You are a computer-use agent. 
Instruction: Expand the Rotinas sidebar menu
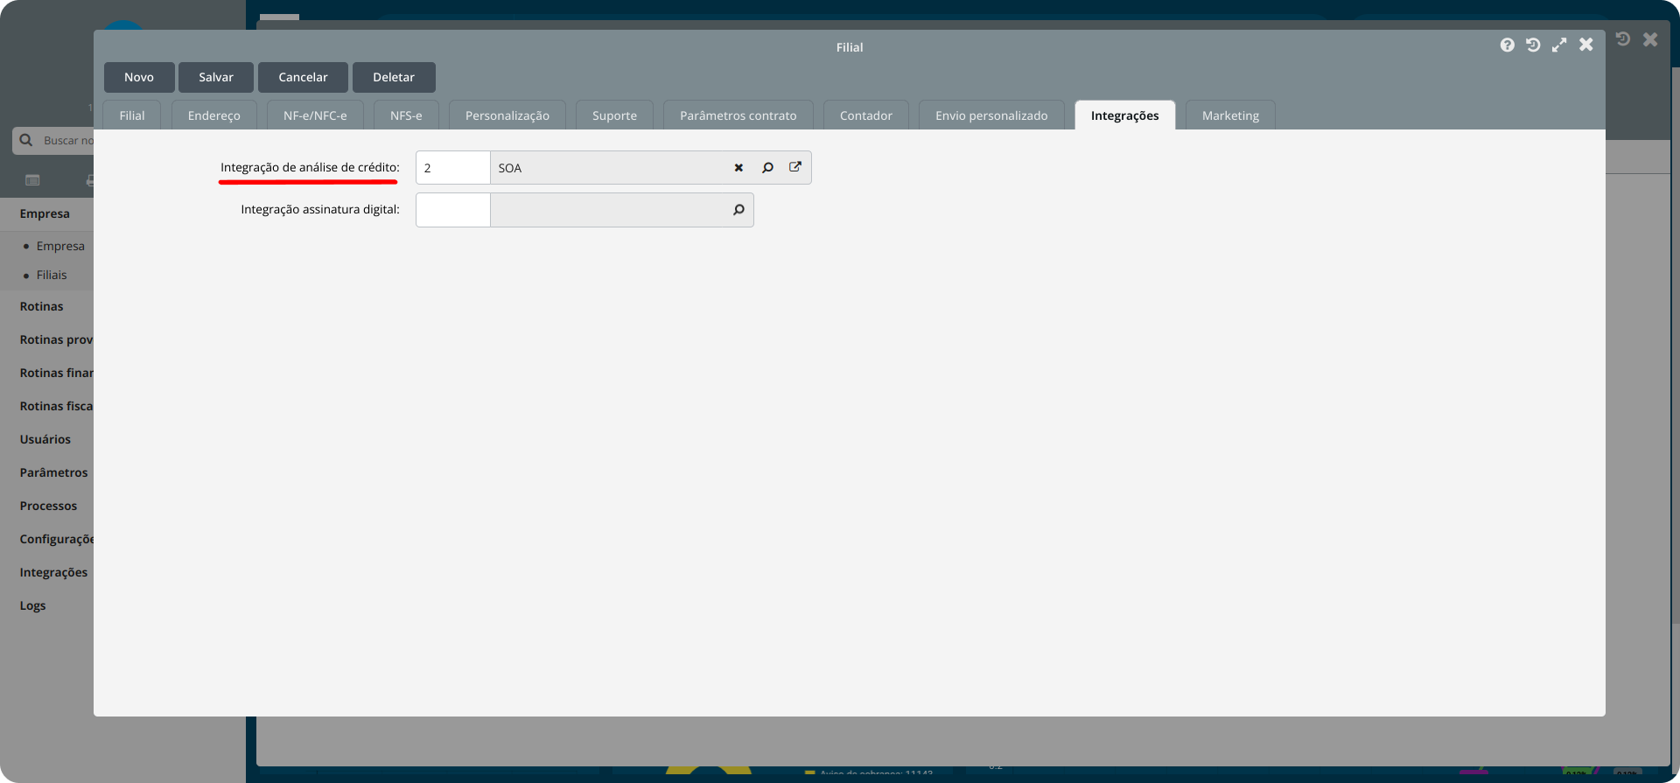42,306
